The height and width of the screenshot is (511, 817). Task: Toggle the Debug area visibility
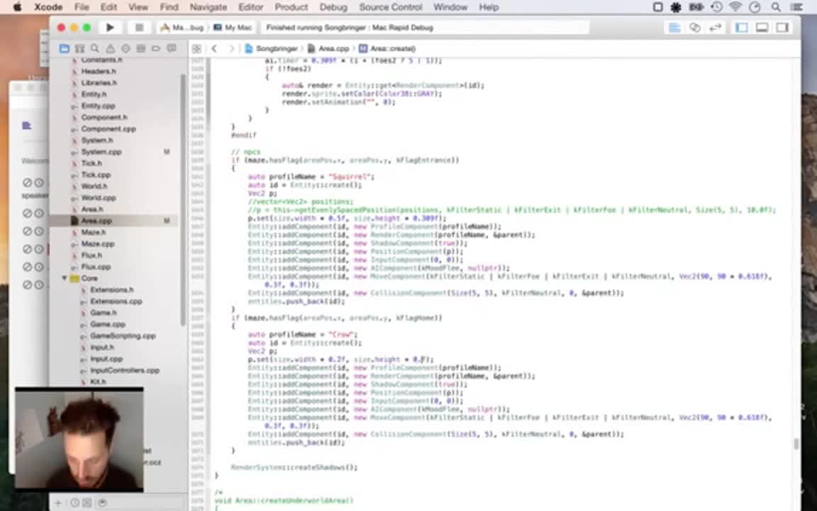(x=761, y=27)
